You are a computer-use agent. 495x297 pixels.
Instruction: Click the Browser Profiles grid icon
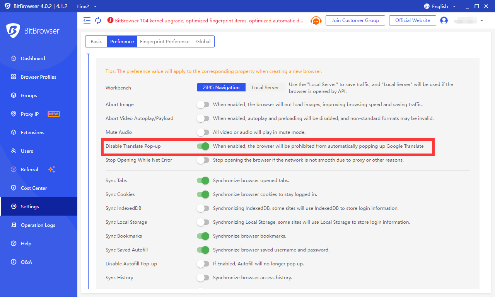(14, 77)
